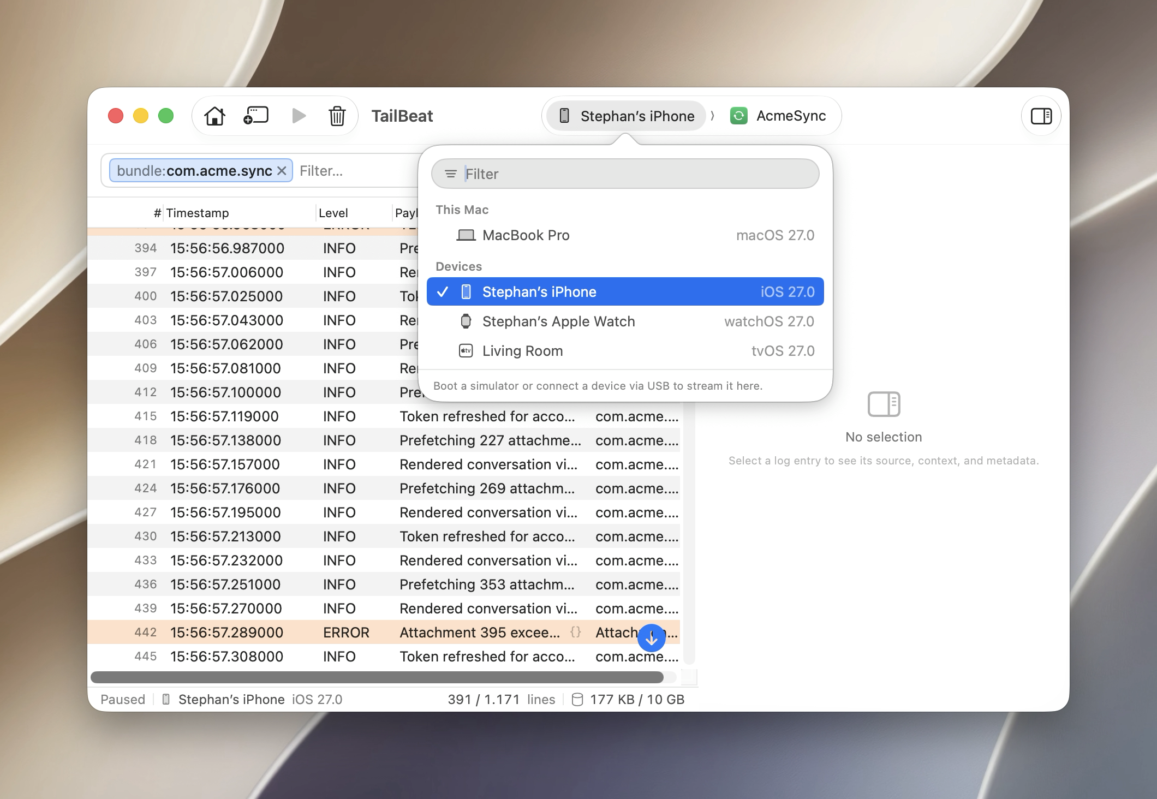This screenshot has height=799, width=1157.
Task: Click Paused status in status bar
Action: [123, 700]
